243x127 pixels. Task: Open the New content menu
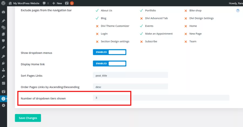pos(57,3)
